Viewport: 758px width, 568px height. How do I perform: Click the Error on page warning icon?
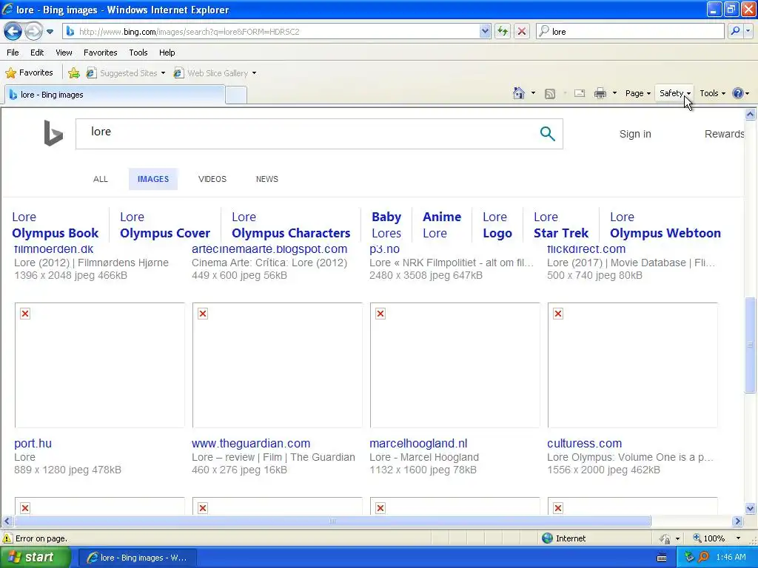(x=7, y=538)
